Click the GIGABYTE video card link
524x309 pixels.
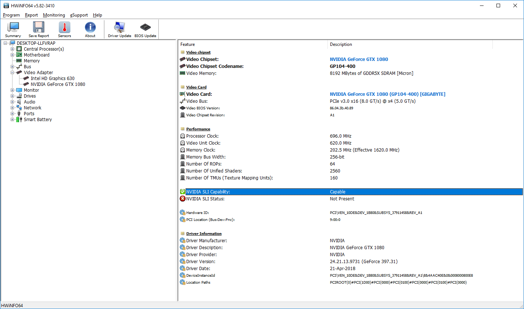pyautogui.click(x=387, y=94)
